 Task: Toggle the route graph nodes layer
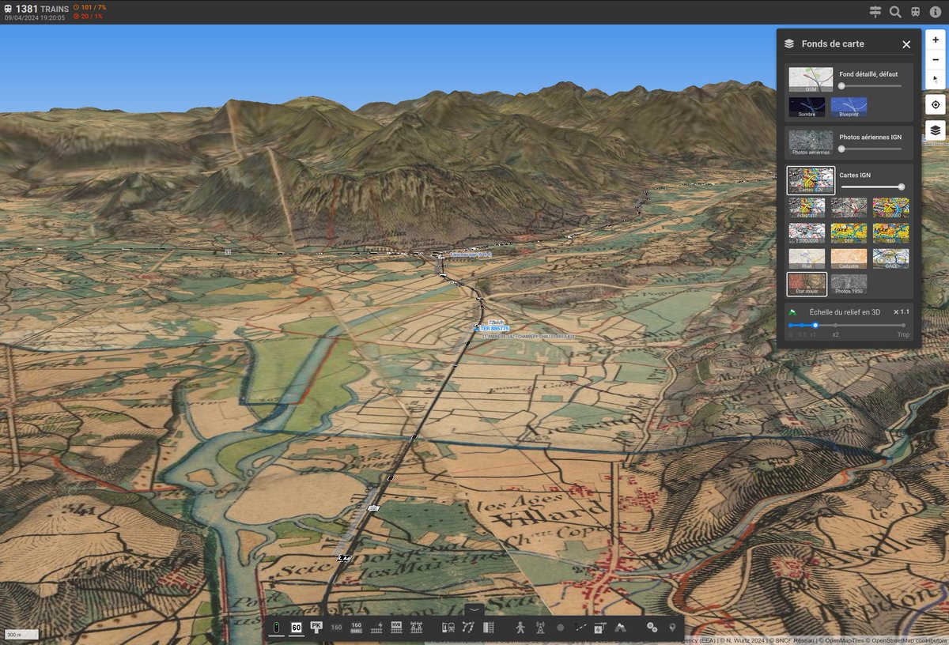point(467,627)
